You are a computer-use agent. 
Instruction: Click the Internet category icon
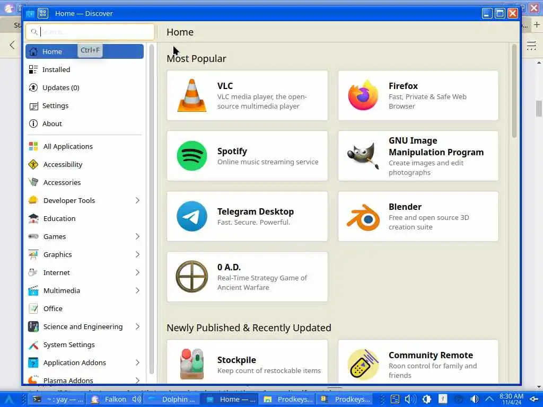(x=33, y=272)
